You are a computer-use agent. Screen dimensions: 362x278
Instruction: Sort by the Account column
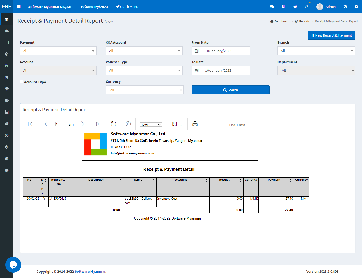(206, 180)
